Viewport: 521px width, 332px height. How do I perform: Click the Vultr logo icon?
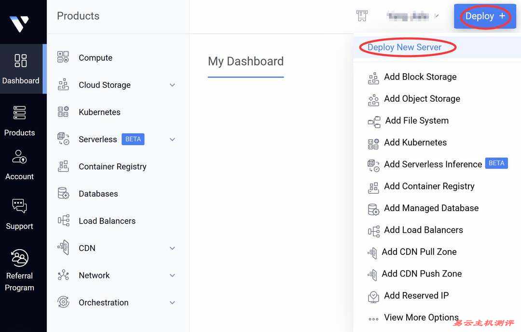click(x=19, y=23)
